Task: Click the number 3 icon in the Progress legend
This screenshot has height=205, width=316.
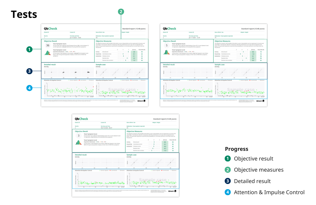Action: (228, 181)
